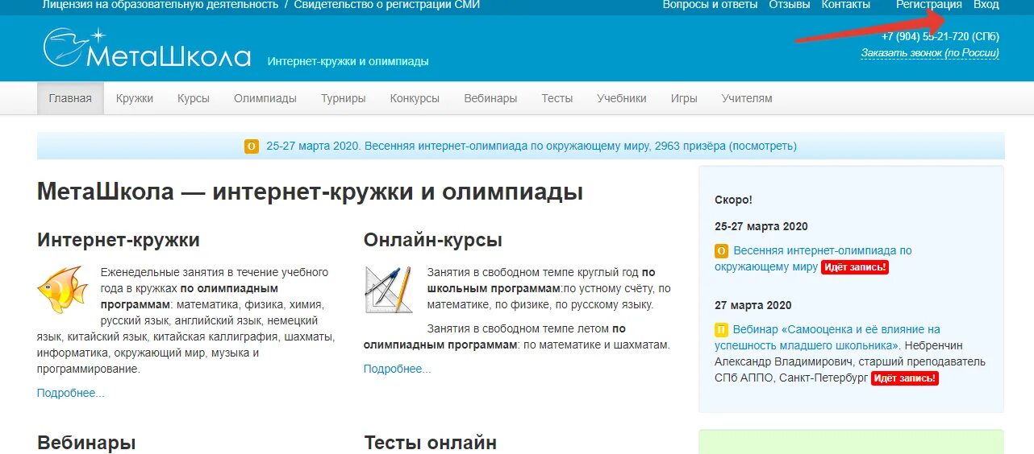The width and height of the screenshot is (1034, 454).
Task: Open the banner announcement about Весенняя интернет-олимпиада
Action: (532, 146)
